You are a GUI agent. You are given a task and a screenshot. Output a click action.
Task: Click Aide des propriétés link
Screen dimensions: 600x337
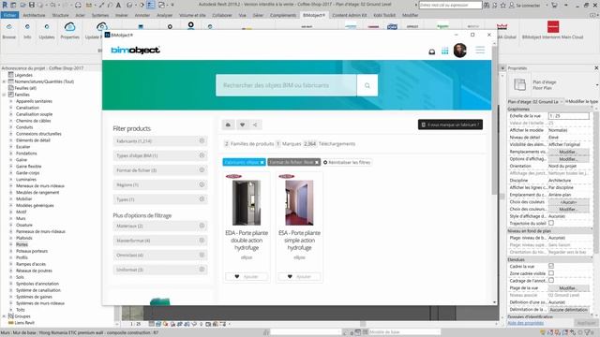pyautogui.click(x=526, y=323)
